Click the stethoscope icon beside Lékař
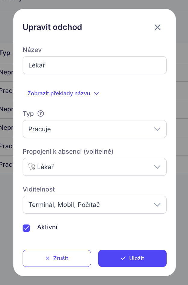 tap(32, 167)
